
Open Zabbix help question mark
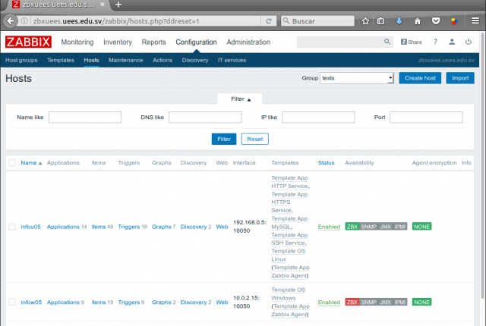[435, 42]
